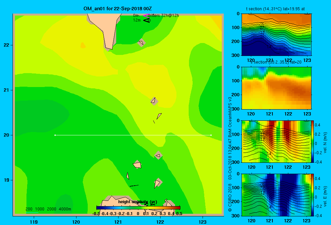The height and width of the screenshot is (225, 331).
Task: Click the '0.4' tick on vel. N scale
Action: [317, 125]
